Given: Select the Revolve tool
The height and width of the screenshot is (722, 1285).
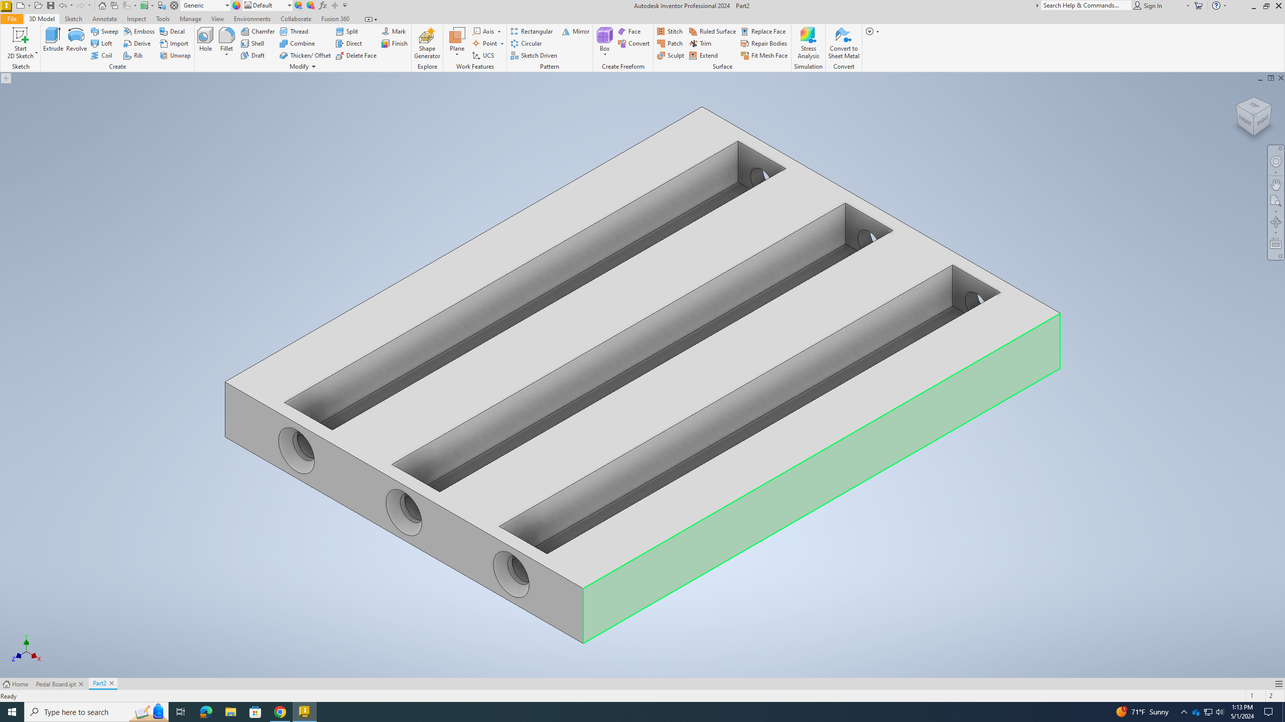Looking at the screenshot, I should click(76, 40).
